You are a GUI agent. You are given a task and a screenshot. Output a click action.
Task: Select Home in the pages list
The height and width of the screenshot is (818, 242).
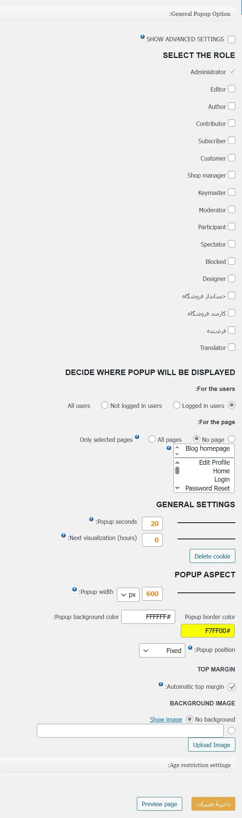(220, 471)
